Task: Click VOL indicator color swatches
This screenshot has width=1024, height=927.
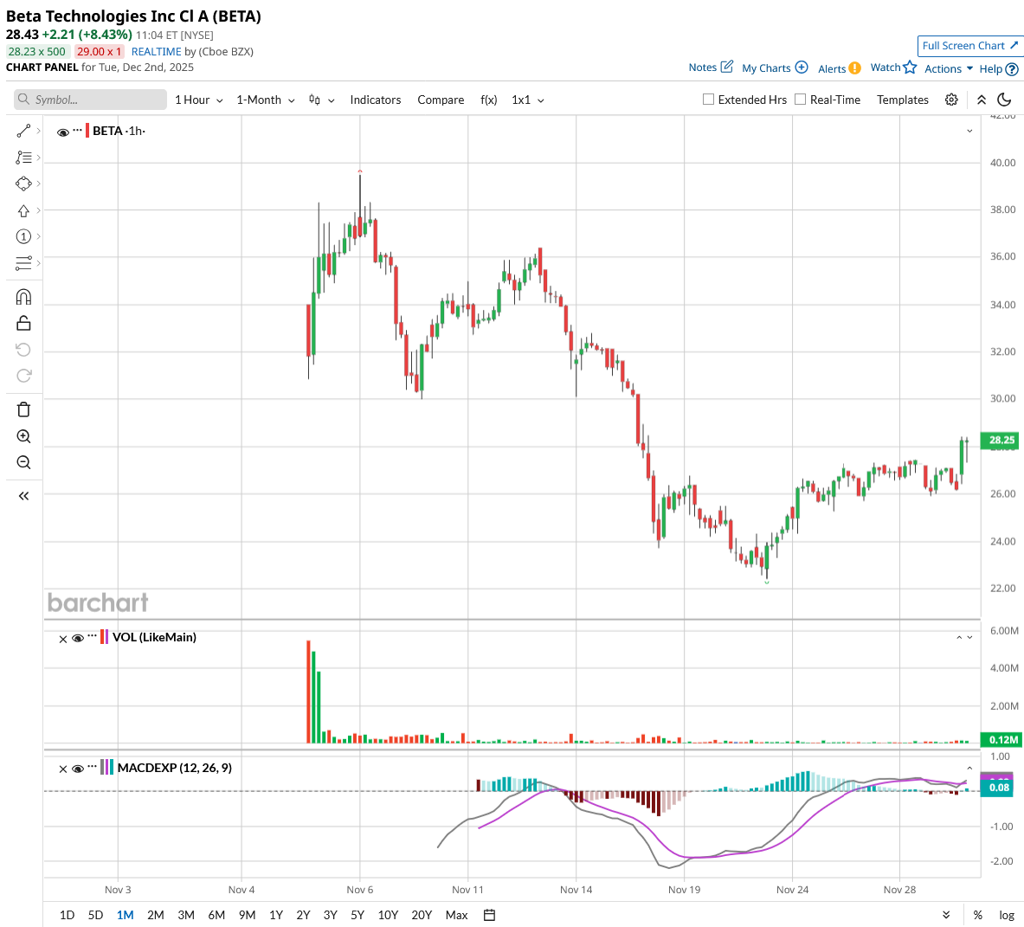Action: [x=104, y=637]
